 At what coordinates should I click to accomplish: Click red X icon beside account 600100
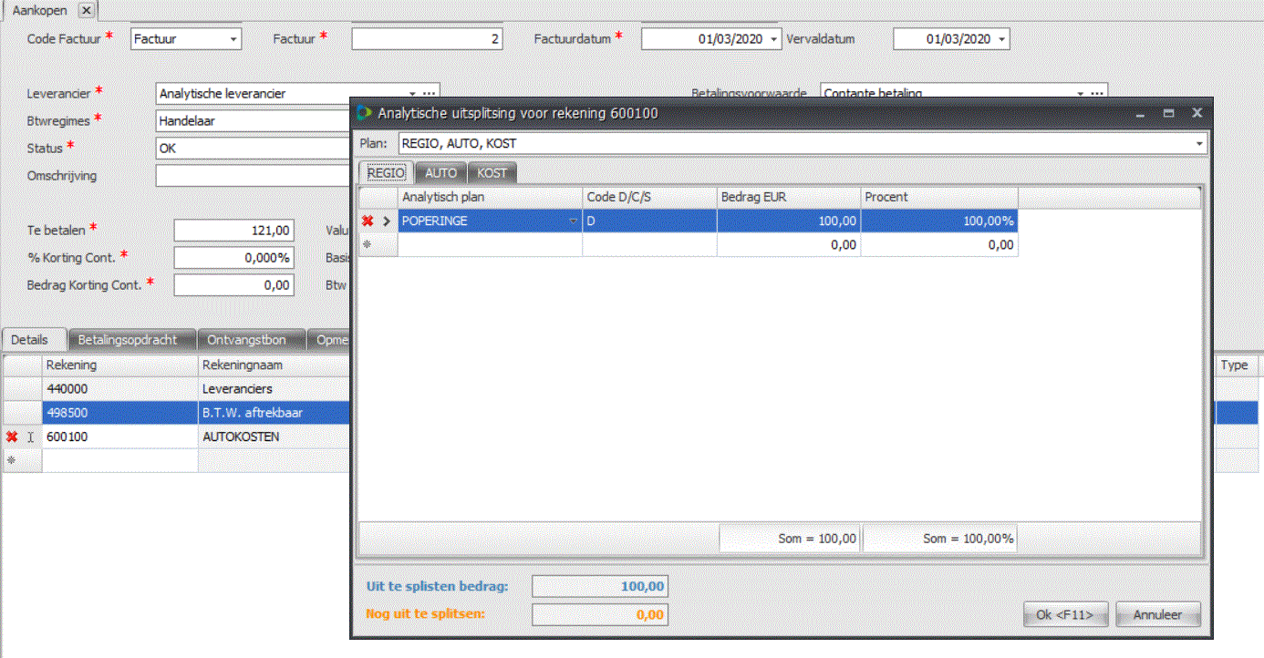(12, 437)
